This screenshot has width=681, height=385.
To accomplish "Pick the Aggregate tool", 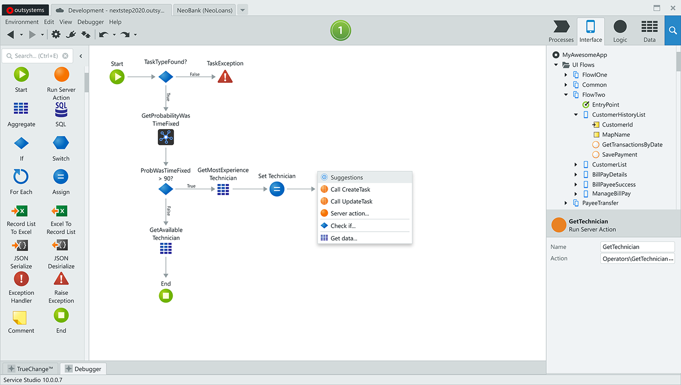I will [21, 108].
